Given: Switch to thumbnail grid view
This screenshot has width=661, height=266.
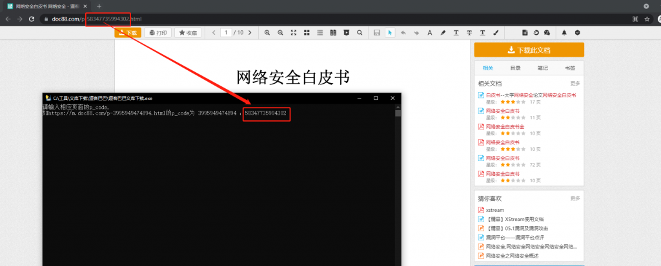Looking at the screenshot, I should click(307, 33).
